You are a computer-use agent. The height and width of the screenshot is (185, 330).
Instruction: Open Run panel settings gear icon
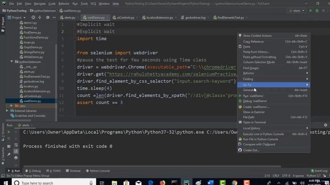pyautogui.click(x=325, y=125)
